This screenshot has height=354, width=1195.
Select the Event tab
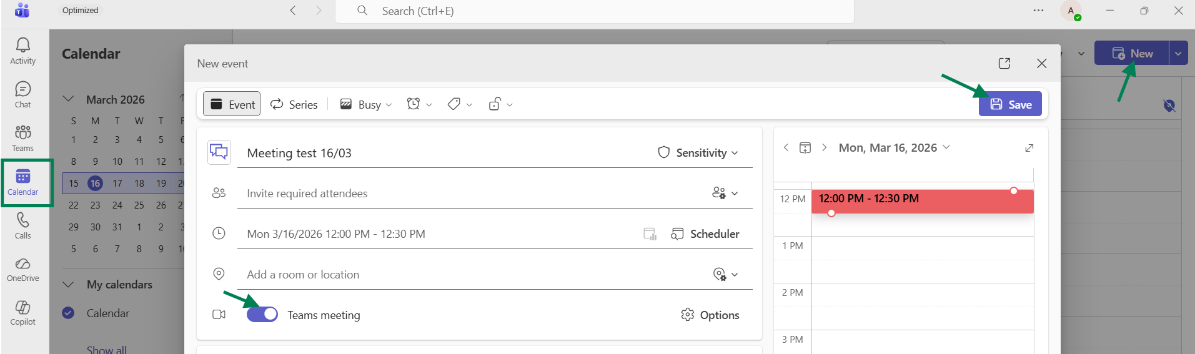click(232, 104)
